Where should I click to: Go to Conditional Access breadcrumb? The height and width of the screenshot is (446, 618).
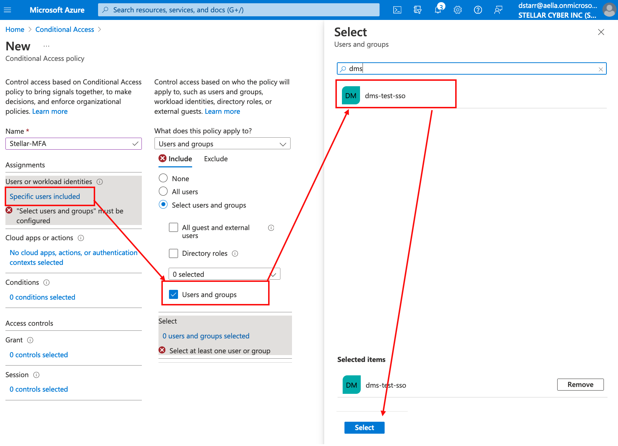click(x=64, y=29)
